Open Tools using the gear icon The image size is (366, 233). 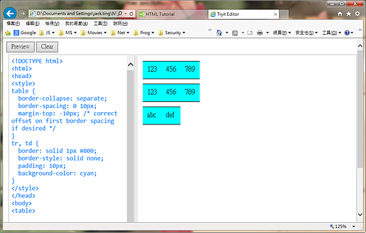click(x=357, y=14)
